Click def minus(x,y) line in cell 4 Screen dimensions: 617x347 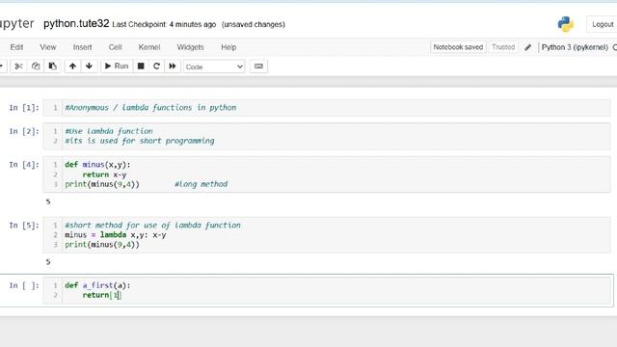point(97,165)
